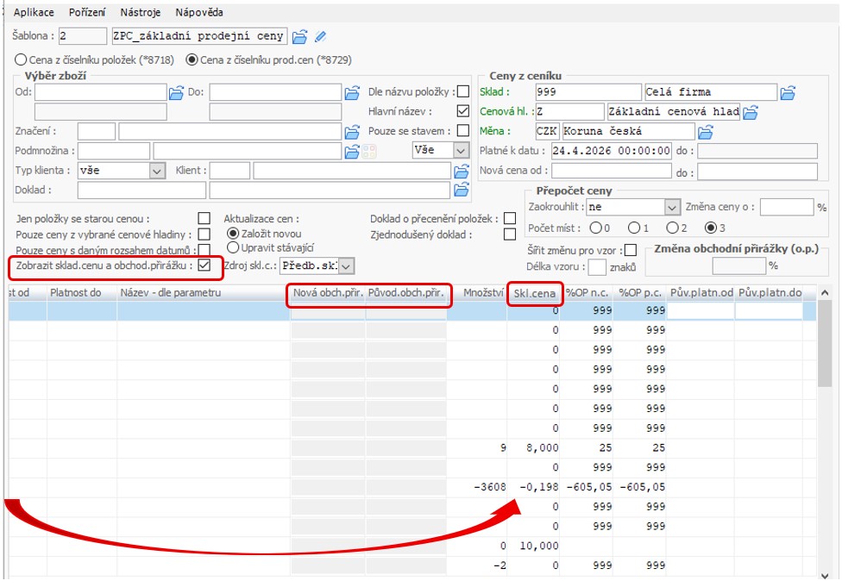
Task: Click the 'Změna ceny o' percent input field
Action: point(786,208)
